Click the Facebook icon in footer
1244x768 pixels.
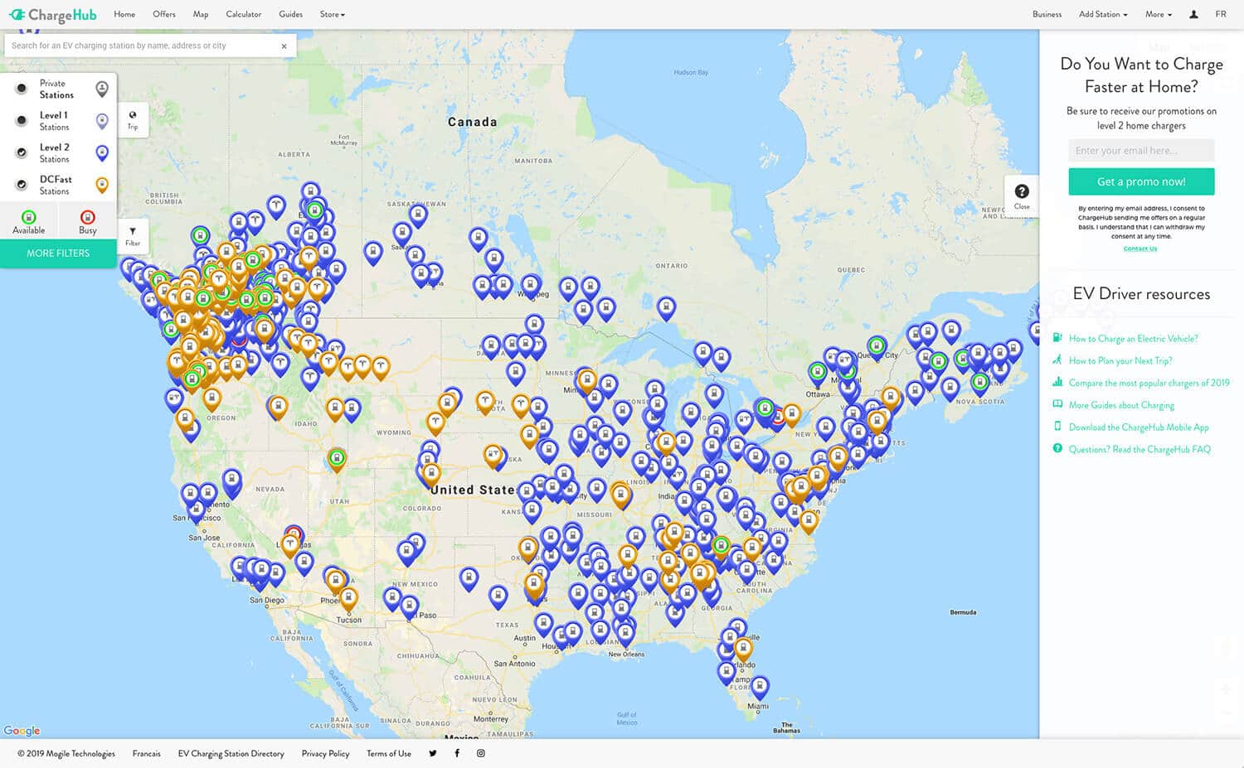[457, 753]
